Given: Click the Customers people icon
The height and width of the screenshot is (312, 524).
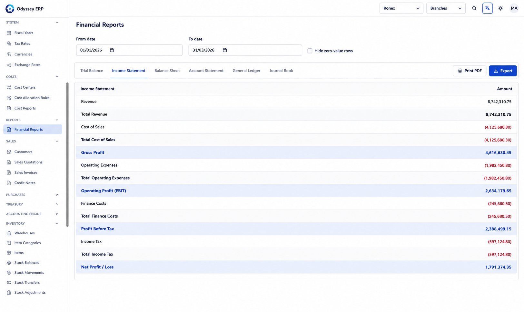Looking at the screenshot, I should coord(9,152).
